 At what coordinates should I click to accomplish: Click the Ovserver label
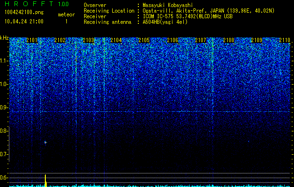95,5
